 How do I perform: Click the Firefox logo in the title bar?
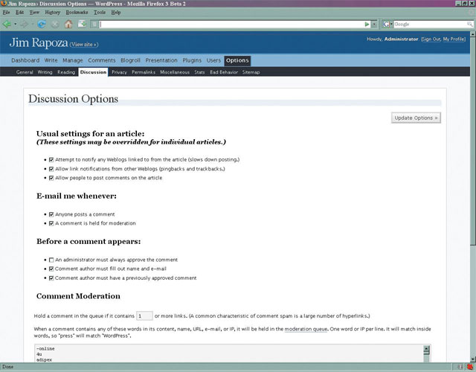pyautogui.click(x=4, y=3)
